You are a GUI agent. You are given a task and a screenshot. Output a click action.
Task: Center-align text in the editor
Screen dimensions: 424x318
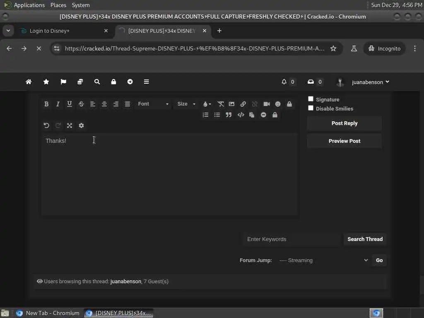pos(104,104)
